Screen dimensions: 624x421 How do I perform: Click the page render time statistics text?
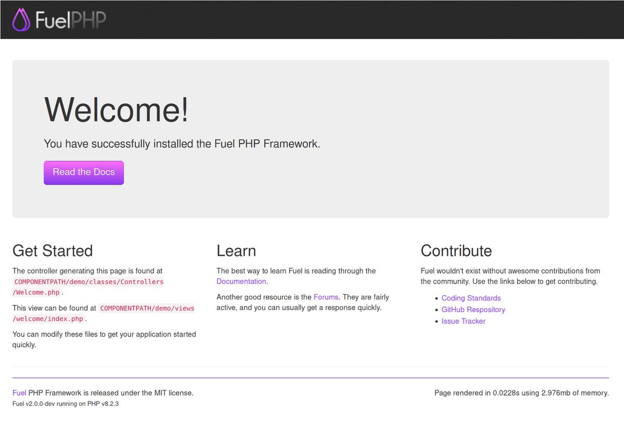click(x=522, y=392)
